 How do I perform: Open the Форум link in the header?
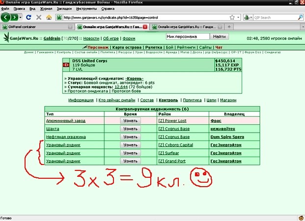[x=129, y=38]
